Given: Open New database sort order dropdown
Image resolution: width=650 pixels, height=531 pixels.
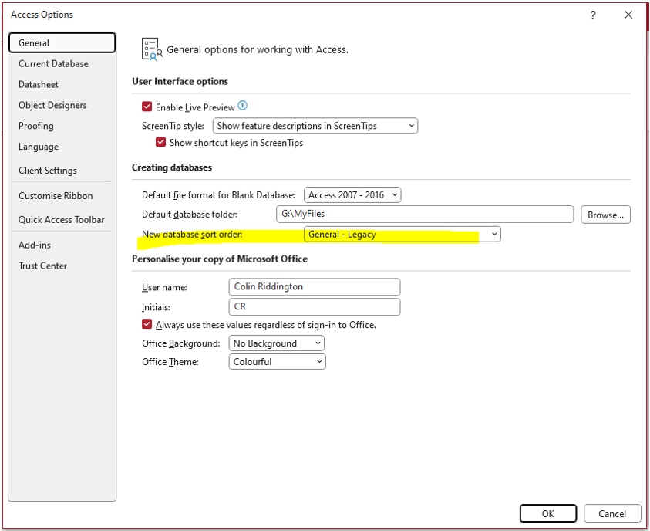Looking at the screenshot, I should (402, 235).
